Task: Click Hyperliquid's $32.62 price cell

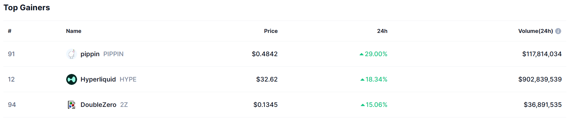Action: tap(267, 79)
